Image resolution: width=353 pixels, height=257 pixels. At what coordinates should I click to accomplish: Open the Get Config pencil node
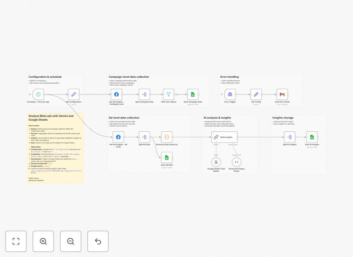click(x=256, y=94)
